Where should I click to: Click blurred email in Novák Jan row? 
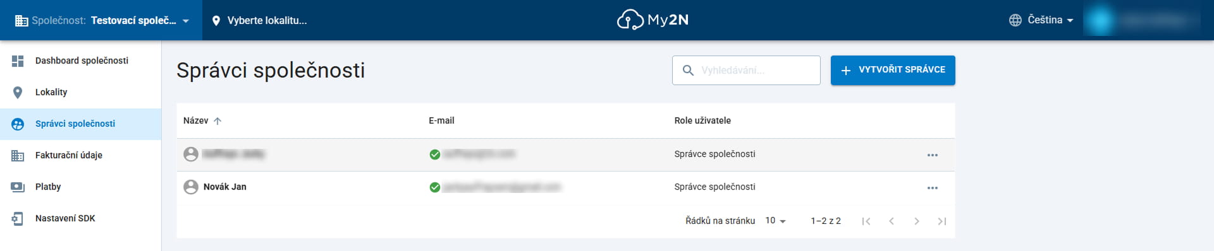502,187
